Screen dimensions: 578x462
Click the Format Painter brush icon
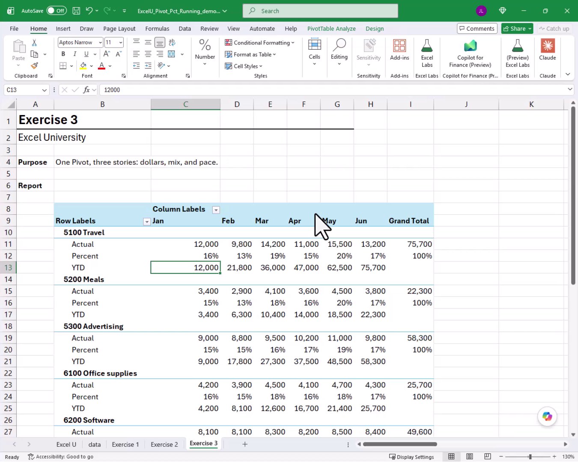[x=34, y=66]
